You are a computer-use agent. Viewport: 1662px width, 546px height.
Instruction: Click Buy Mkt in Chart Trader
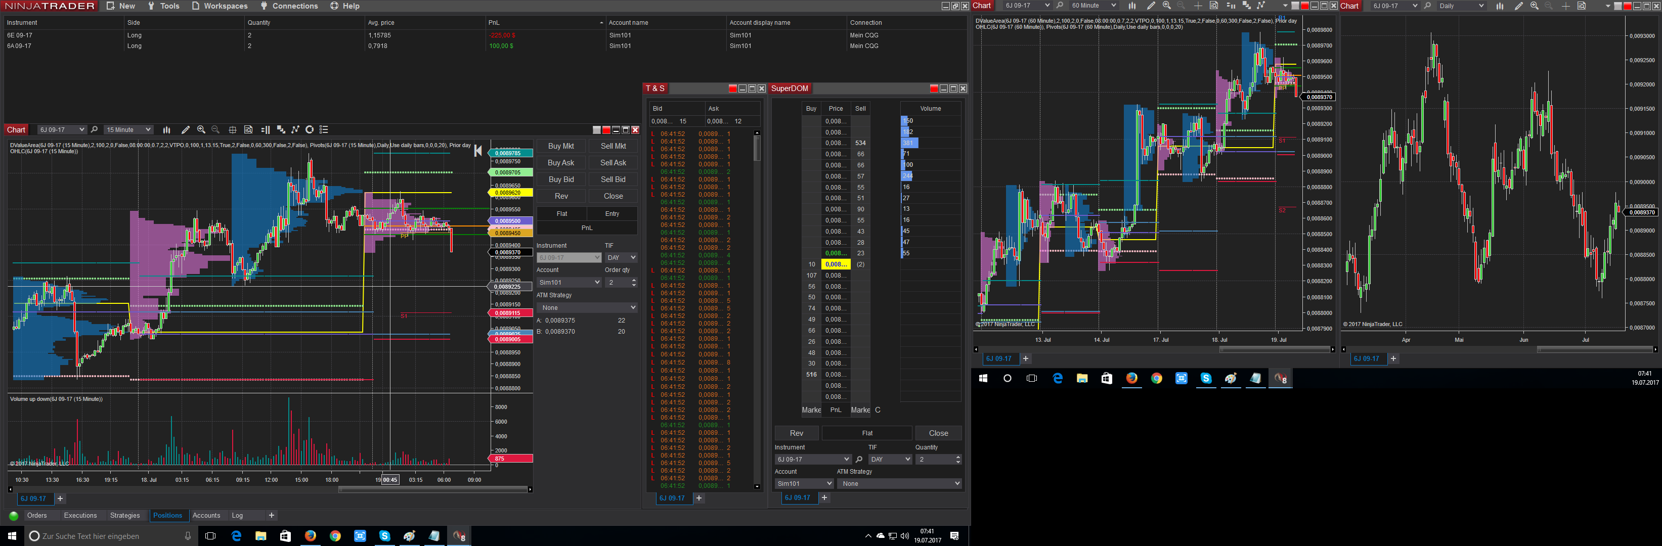(x=561, y=146)
